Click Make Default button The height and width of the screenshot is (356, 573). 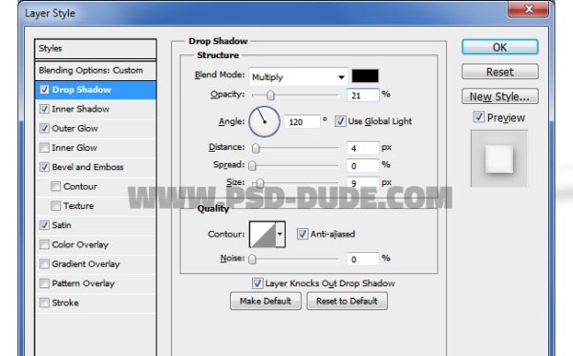pyautogui.click(x=265, y=301)
